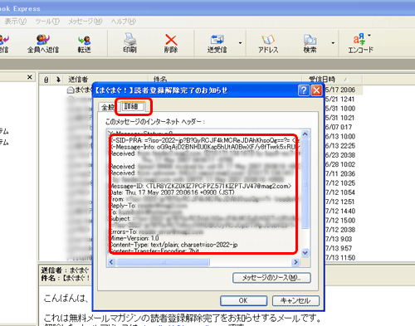Select the Details (詳細) tab in dialog
Screen dimensions: 415x326
point(133,106)
